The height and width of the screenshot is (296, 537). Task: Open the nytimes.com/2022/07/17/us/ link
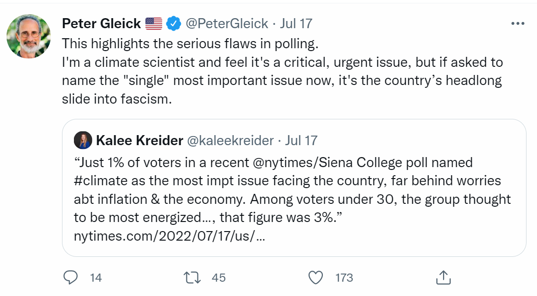click(169, 236)
